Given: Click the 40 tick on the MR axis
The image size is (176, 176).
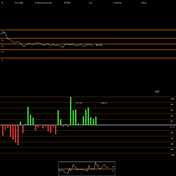Looking at the screenshot, I should [x=172, y=116].
